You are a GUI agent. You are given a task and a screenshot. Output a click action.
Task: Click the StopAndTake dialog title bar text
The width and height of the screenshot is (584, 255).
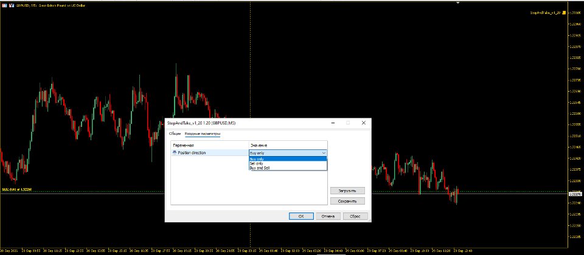pyautogui.click(x=201, y=123)
